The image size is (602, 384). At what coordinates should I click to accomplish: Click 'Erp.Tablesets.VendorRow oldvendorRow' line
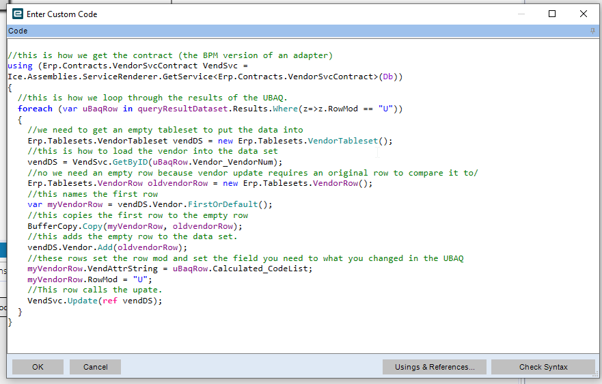(x=200, y=183)
